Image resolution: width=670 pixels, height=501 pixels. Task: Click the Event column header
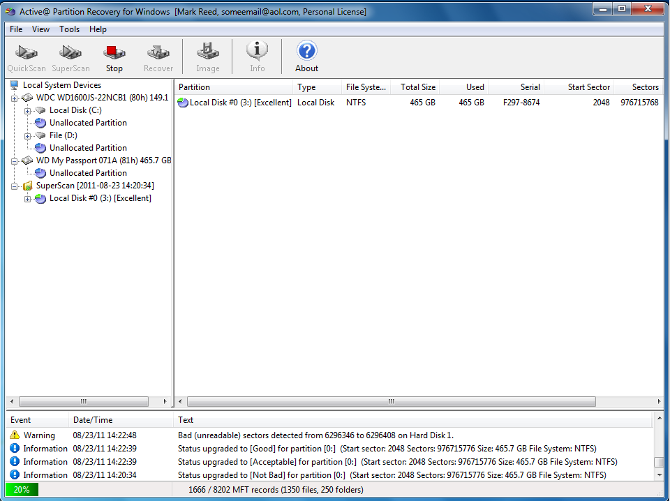(x=37, y=420)
